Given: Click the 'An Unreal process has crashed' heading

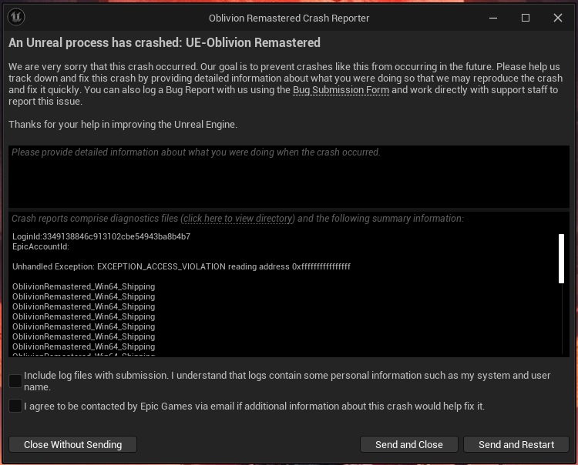Looking at the screenshot, I should 164,43.
